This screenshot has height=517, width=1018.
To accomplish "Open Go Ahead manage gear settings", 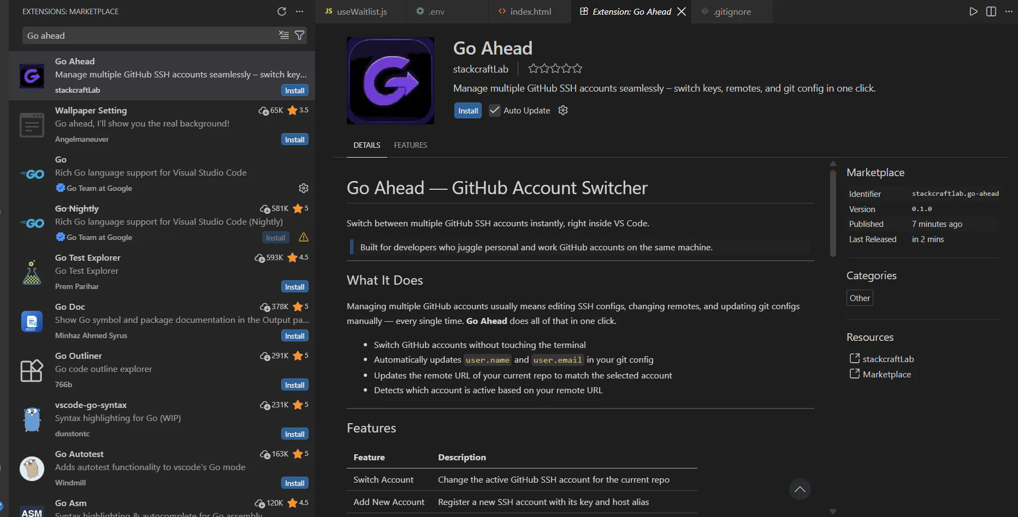I will 563,110.
